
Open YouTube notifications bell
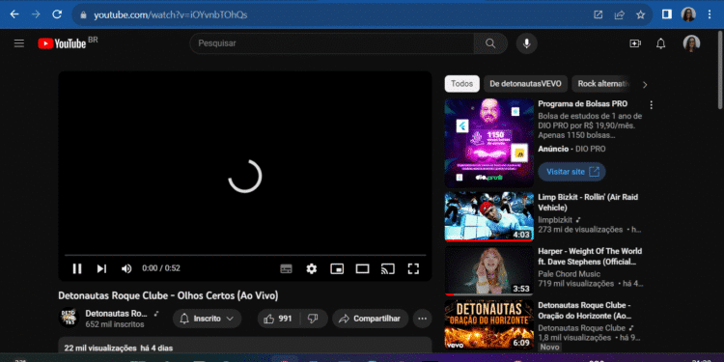[660, 43]
